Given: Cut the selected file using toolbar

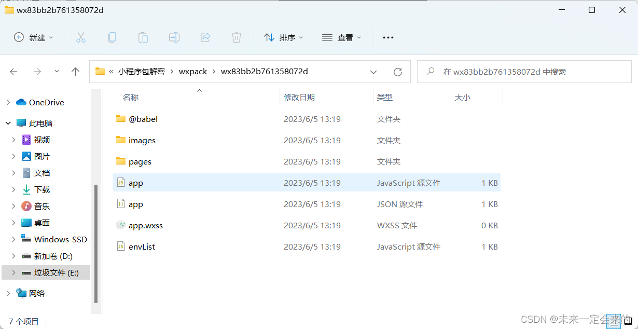Looking at the screenshot, I should coord(80,37).
